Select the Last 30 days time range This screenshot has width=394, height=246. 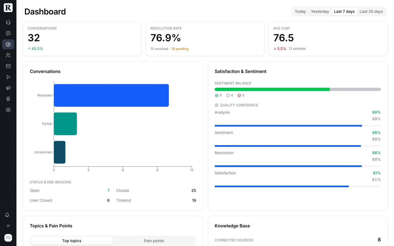click(371, 11)
